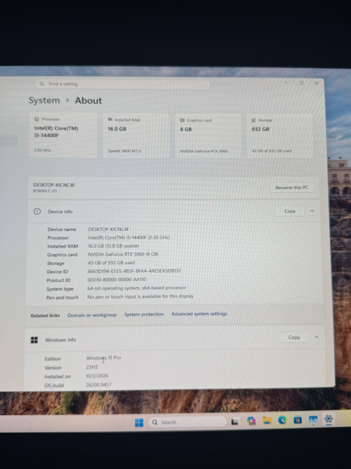Click the Graphics card icon
The image size is (351, 469).
point(182,120)
